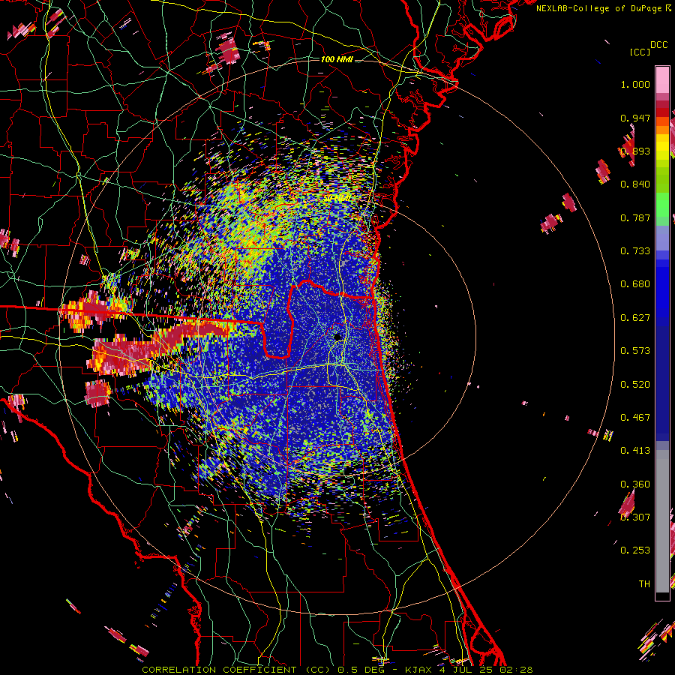Click the 50 NMI range ring label

(x=337, y=199)
